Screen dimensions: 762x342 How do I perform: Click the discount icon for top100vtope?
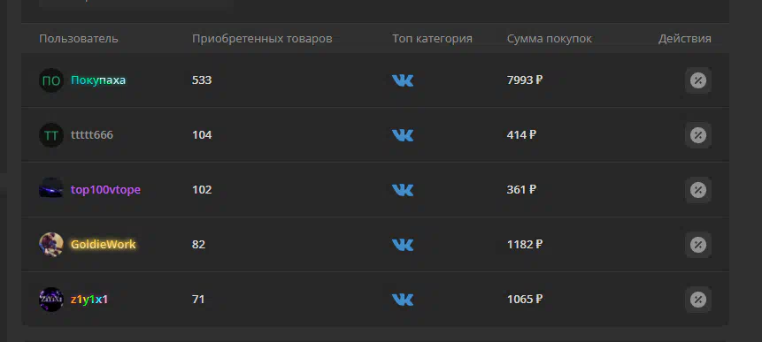(x=698, y=190)
